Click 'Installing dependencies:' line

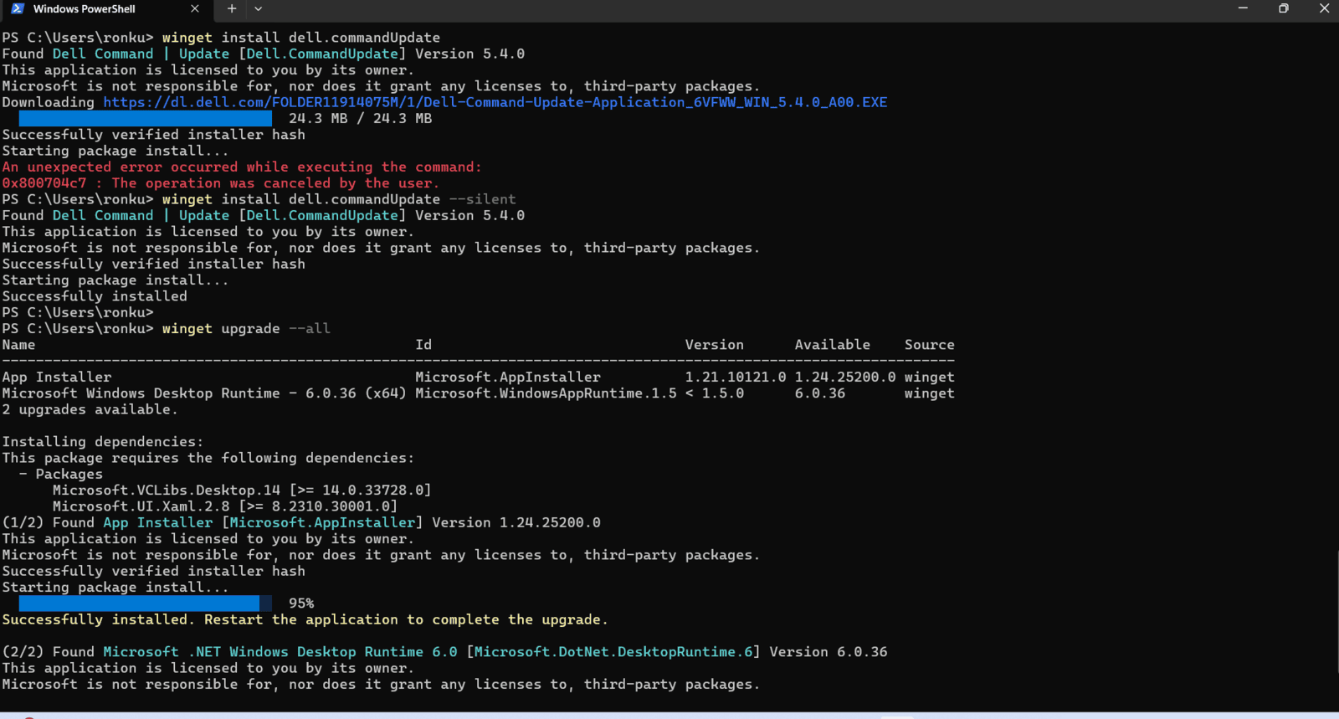point(102,442)
